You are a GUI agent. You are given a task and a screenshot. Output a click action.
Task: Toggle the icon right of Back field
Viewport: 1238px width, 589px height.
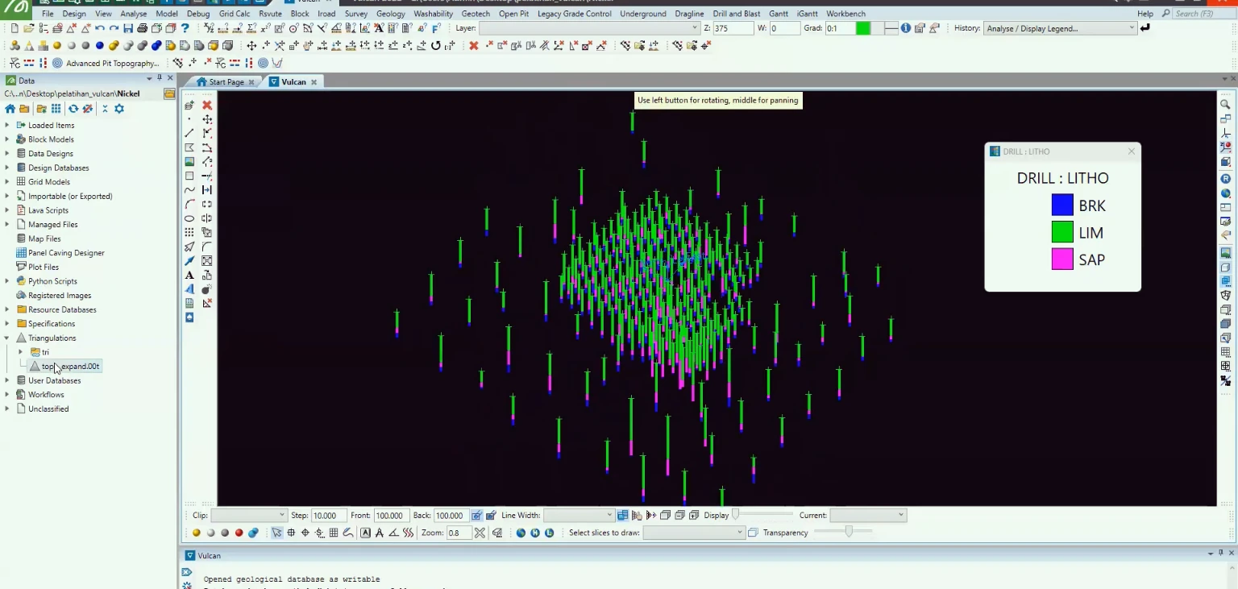477,516
